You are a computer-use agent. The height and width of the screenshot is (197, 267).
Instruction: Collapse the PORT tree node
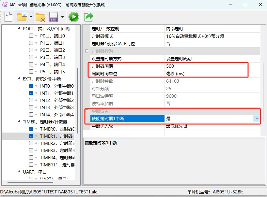pyautogui.click(x=19, y=28)
